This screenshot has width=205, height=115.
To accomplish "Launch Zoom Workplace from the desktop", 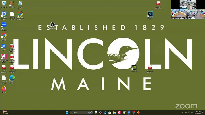I will pyautogui.click(x=4, y=26).
